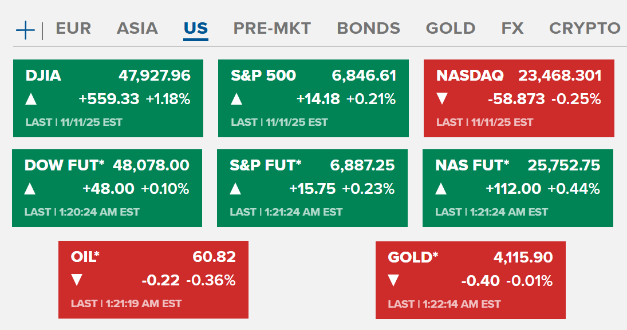Open the S&P 500 quote link

(263, 75)
